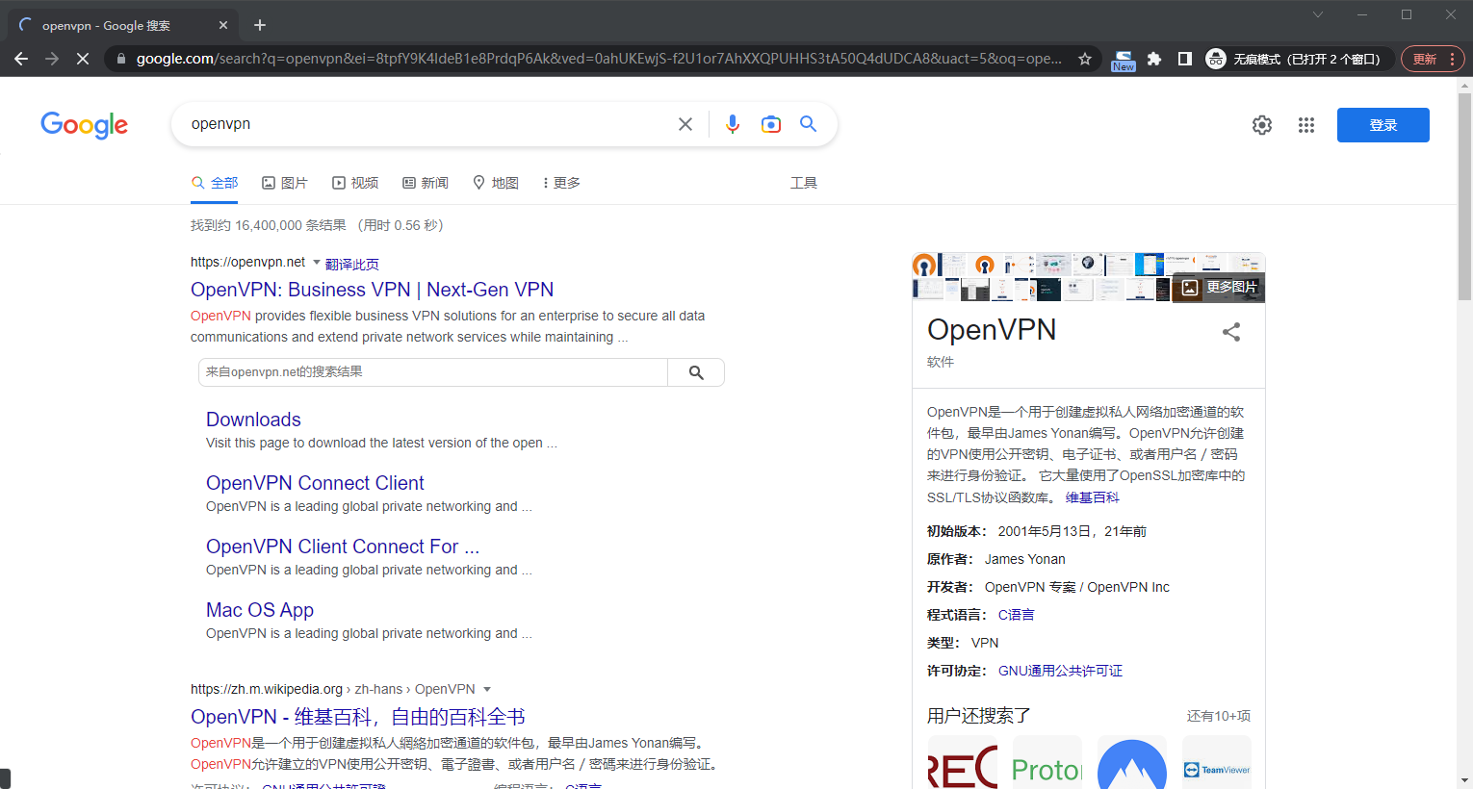This screenshot has height=789, width=1473.
Task: Close the openvpn Google search tab
Action: 223,25
